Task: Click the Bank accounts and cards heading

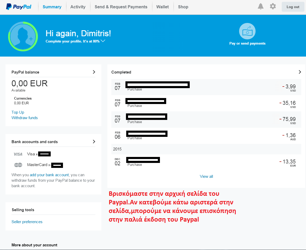Action: [34, 142]
